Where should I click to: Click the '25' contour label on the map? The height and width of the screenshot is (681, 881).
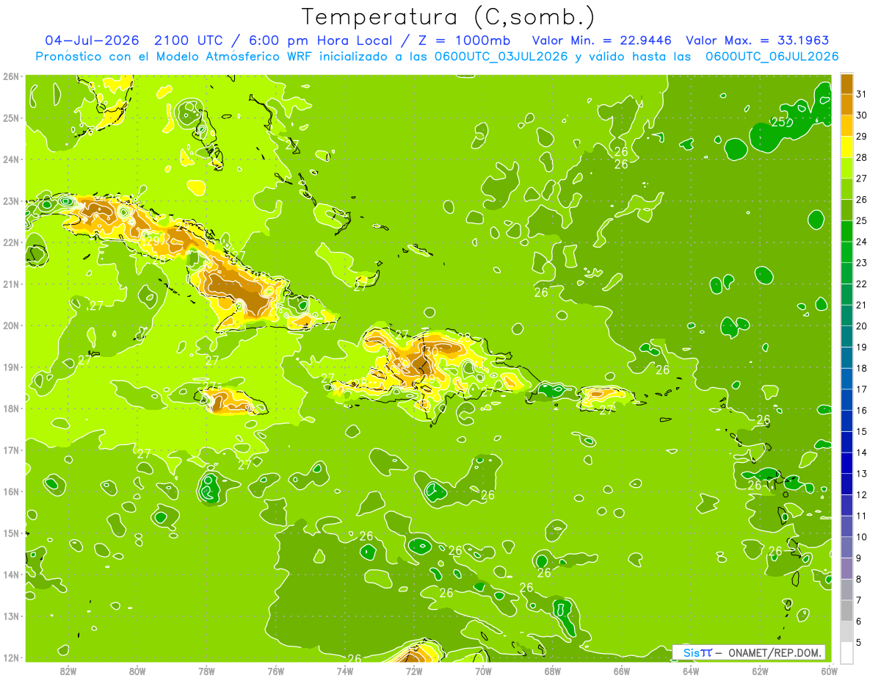tap(778, 122)
